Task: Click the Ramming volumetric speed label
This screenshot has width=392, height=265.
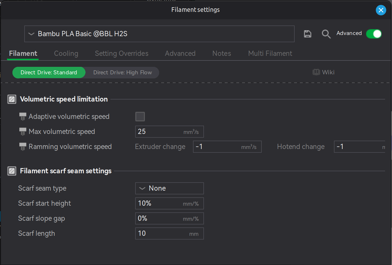Action: pyautogui.click(x=70, y=147)
